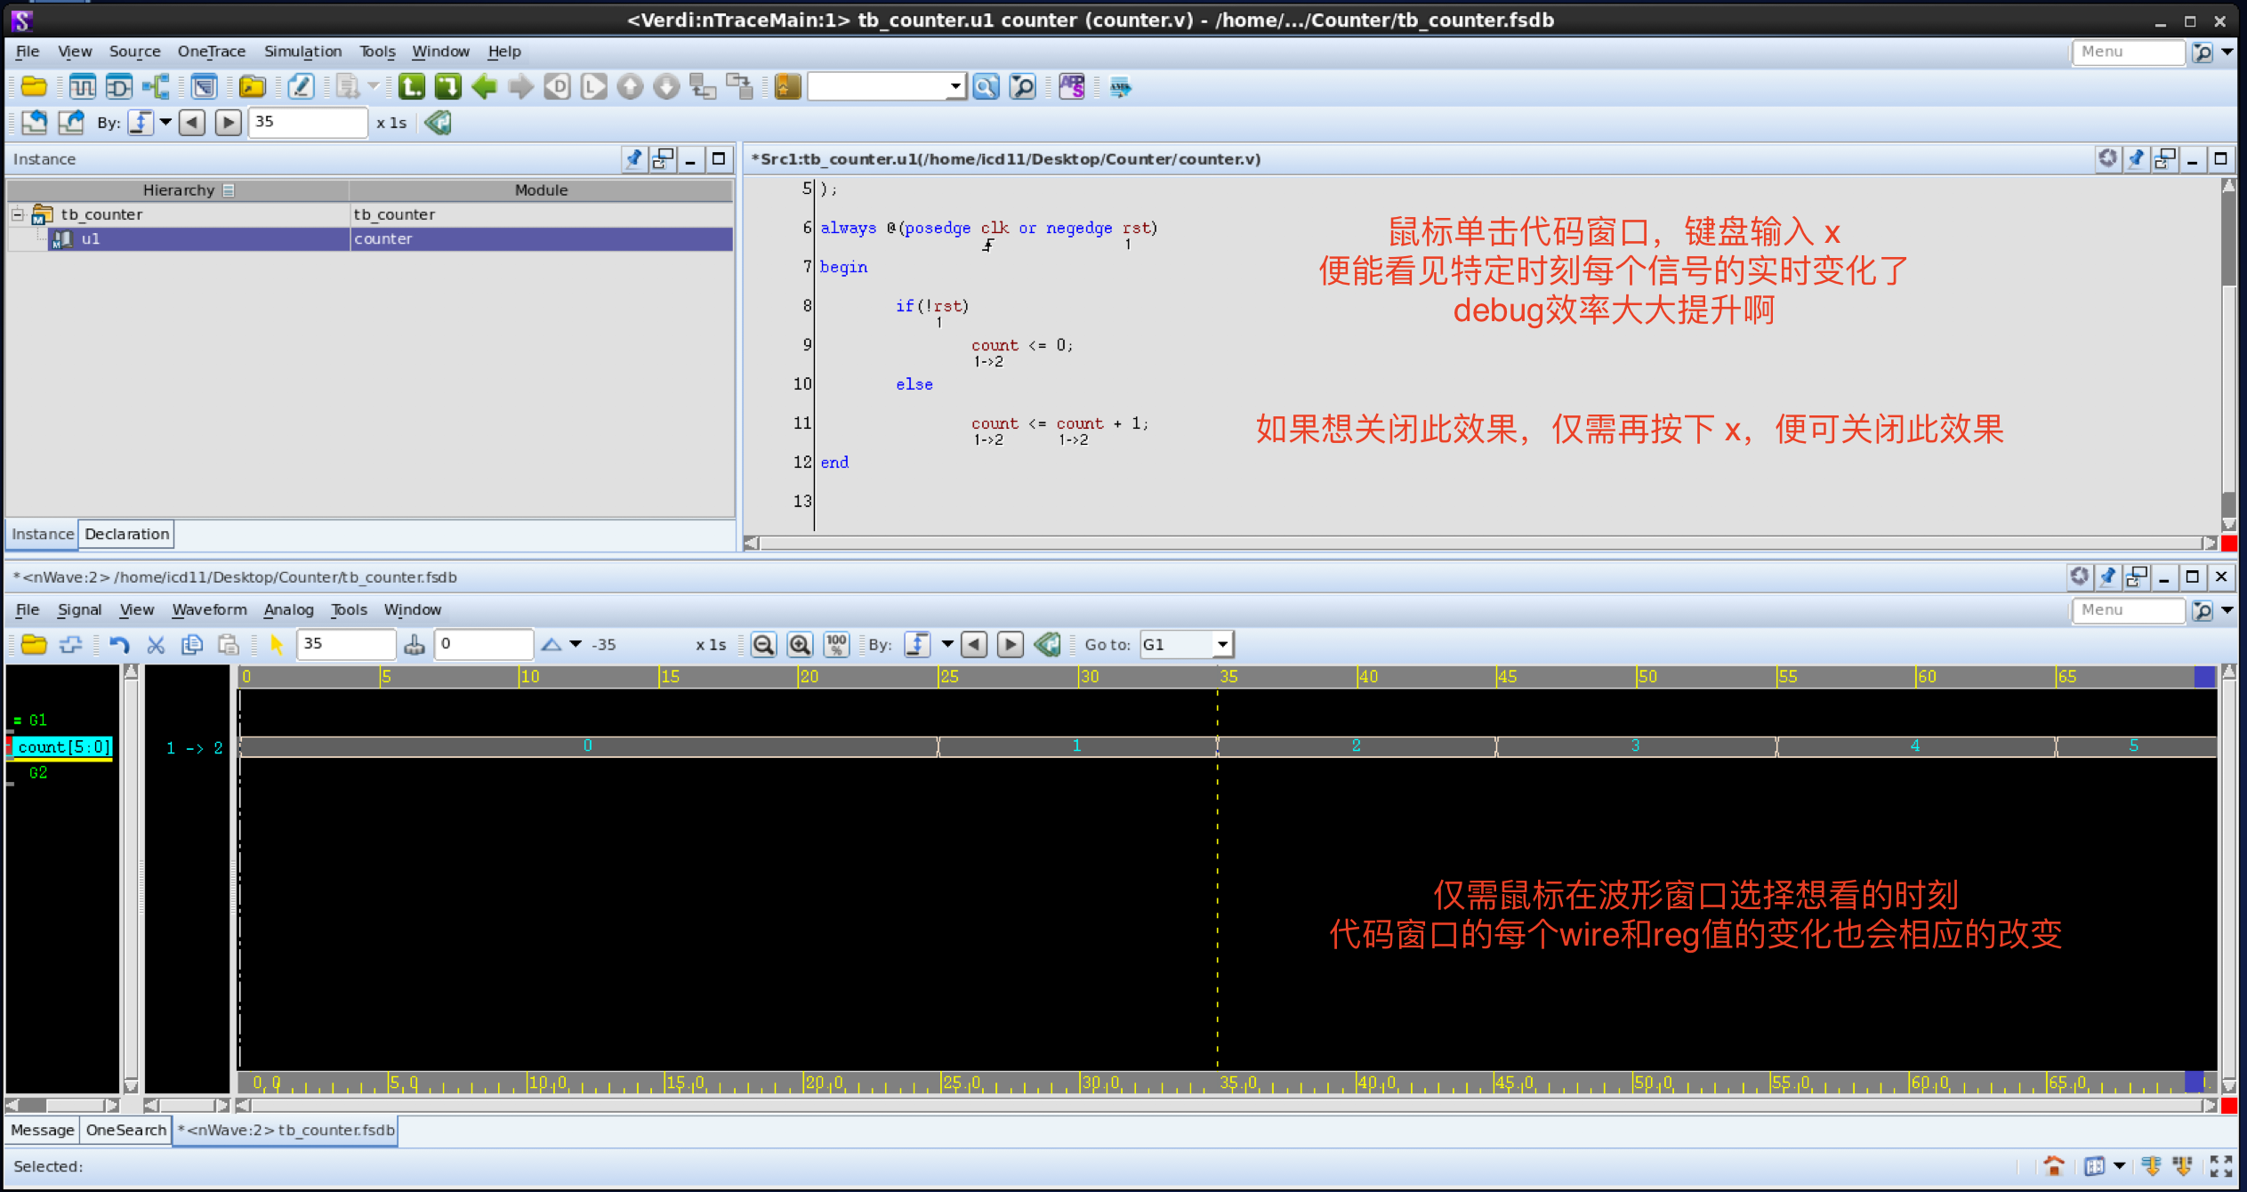Open the Go to G1 dropdown
Image resolution: width=2247 pixels, height=1192 pixels.
[x=1222, y=644]
